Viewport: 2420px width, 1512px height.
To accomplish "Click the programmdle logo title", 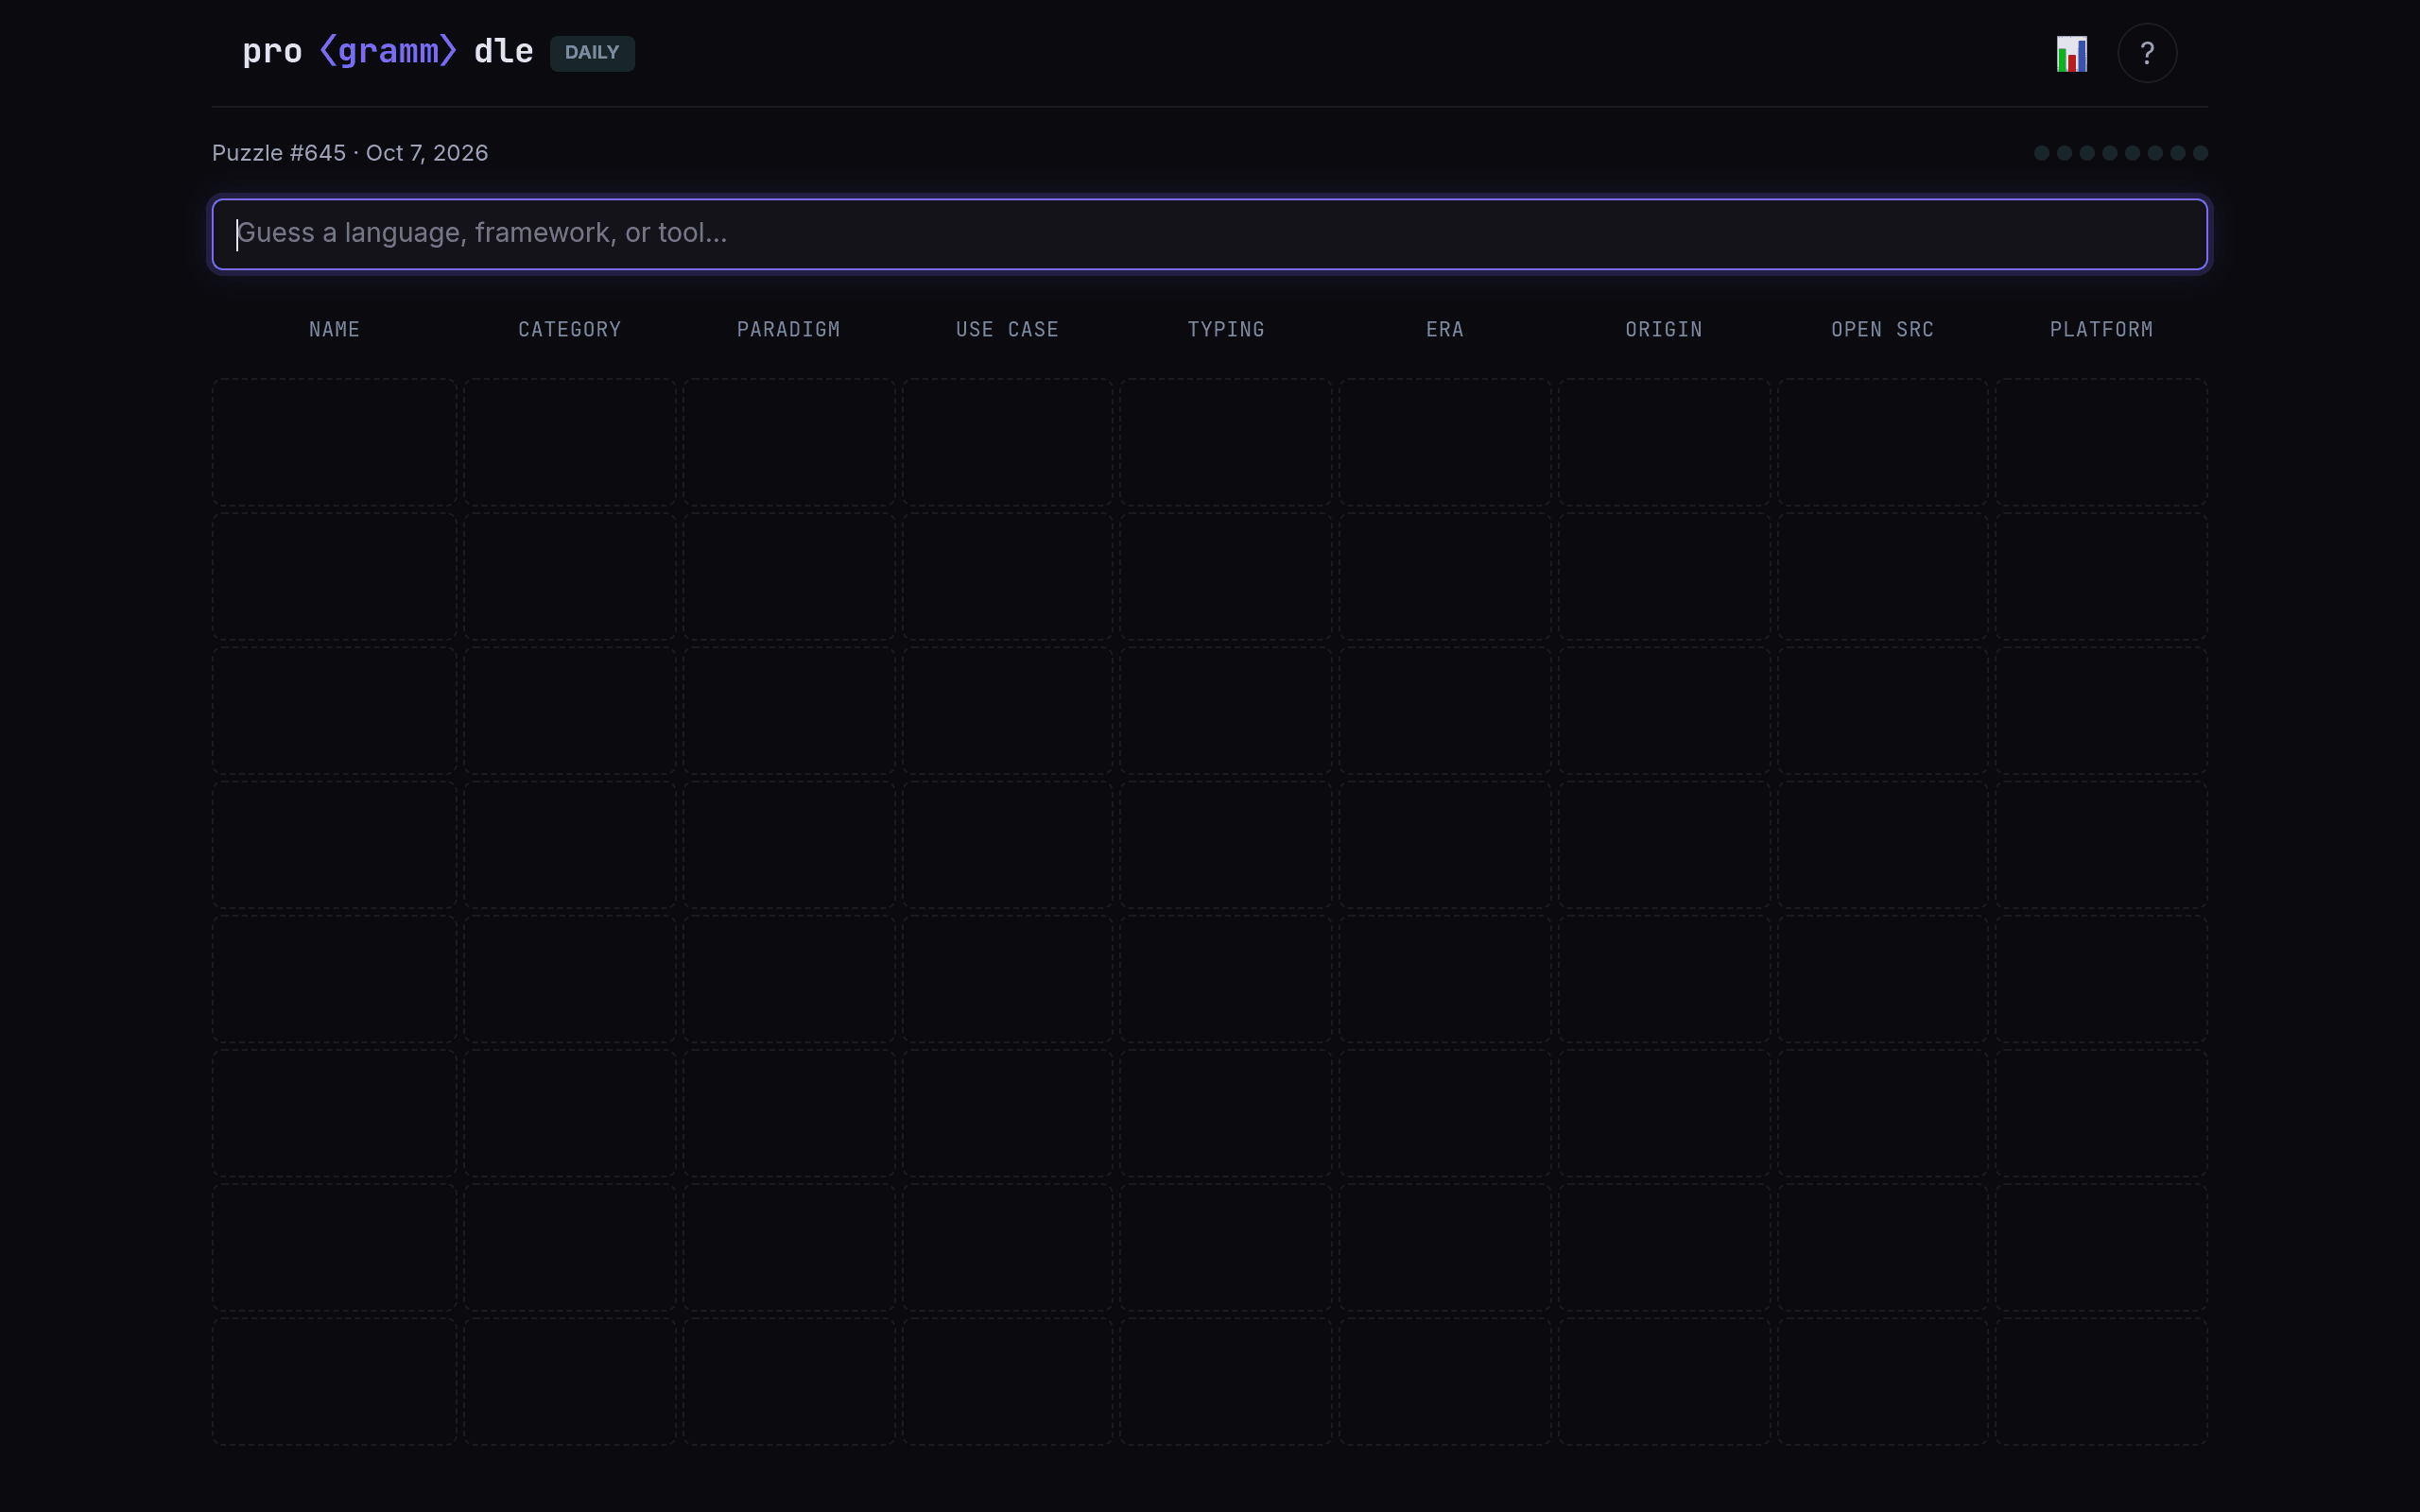I will [388, 52].
